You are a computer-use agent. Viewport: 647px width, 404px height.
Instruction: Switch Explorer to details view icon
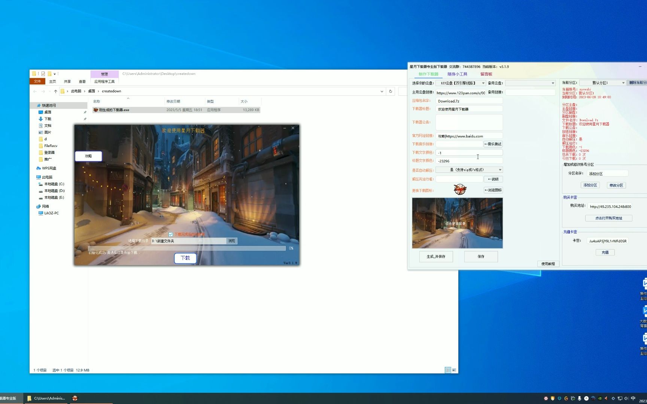click(x=448, y=370)
